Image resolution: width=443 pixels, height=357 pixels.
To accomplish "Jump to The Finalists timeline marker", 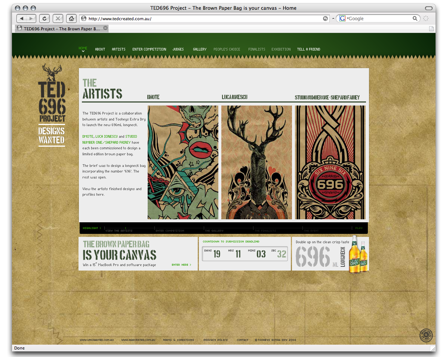I will click(265, 231).
